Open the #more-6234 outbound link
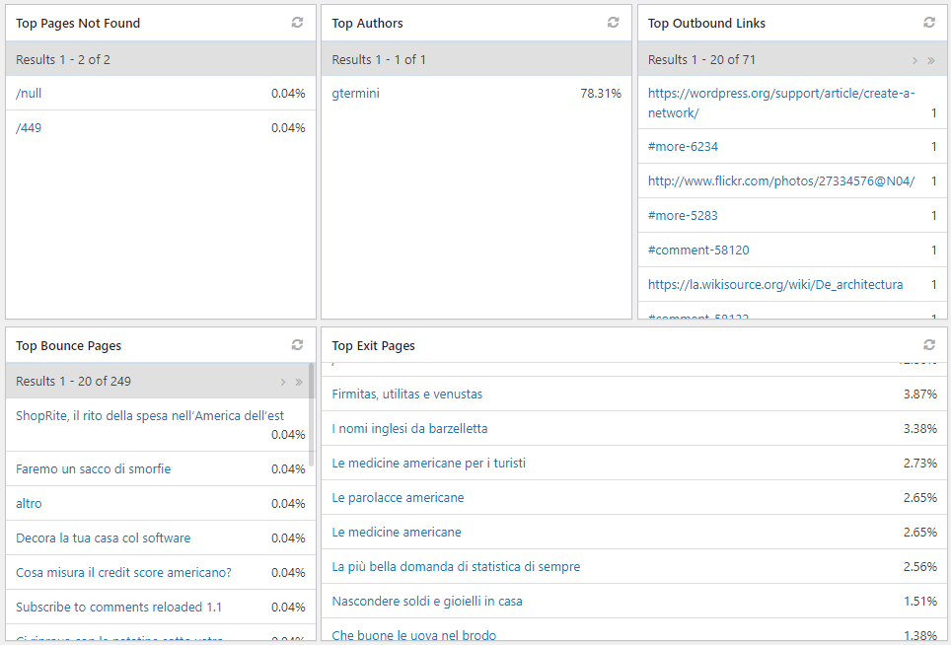This screenshot has width=951, height=645. click(x=683, y=146)
